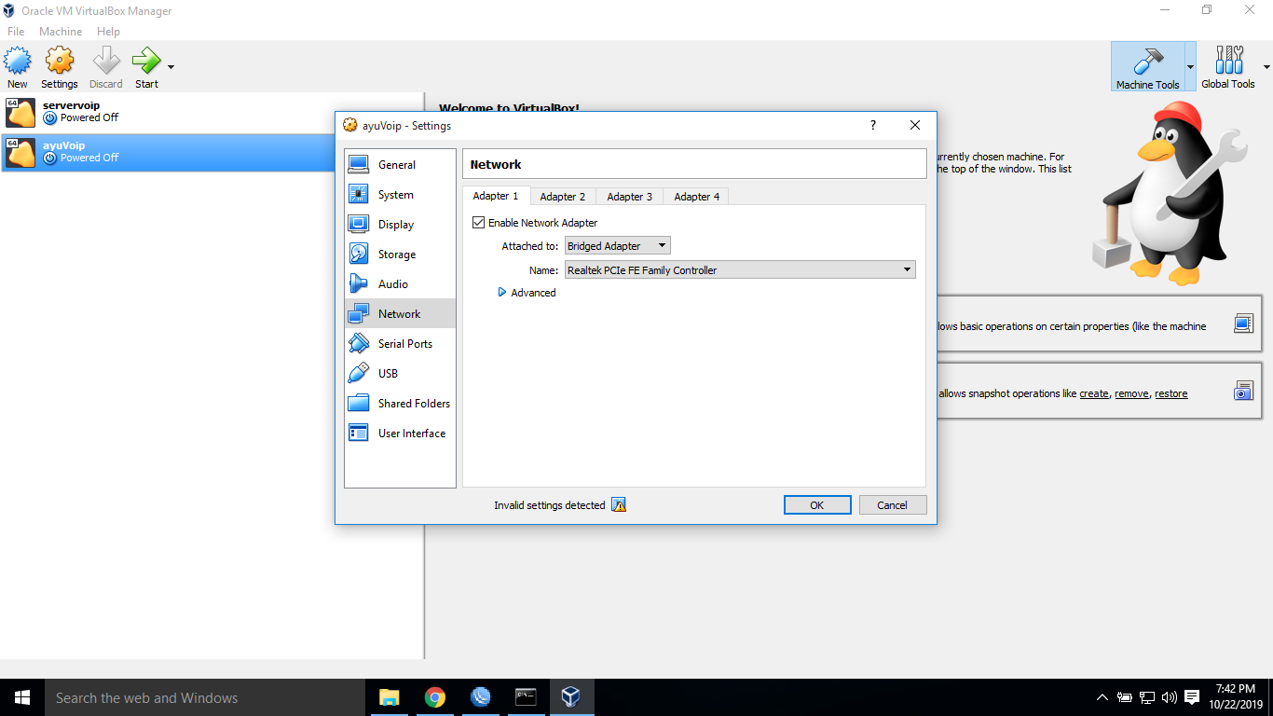
Task: Go to Serial Ports settings category
Action: [400, 344]
